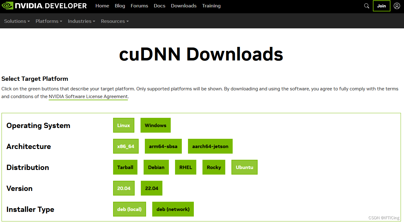Select Debian distribution
404x223 pixels.
click(156, 167)
